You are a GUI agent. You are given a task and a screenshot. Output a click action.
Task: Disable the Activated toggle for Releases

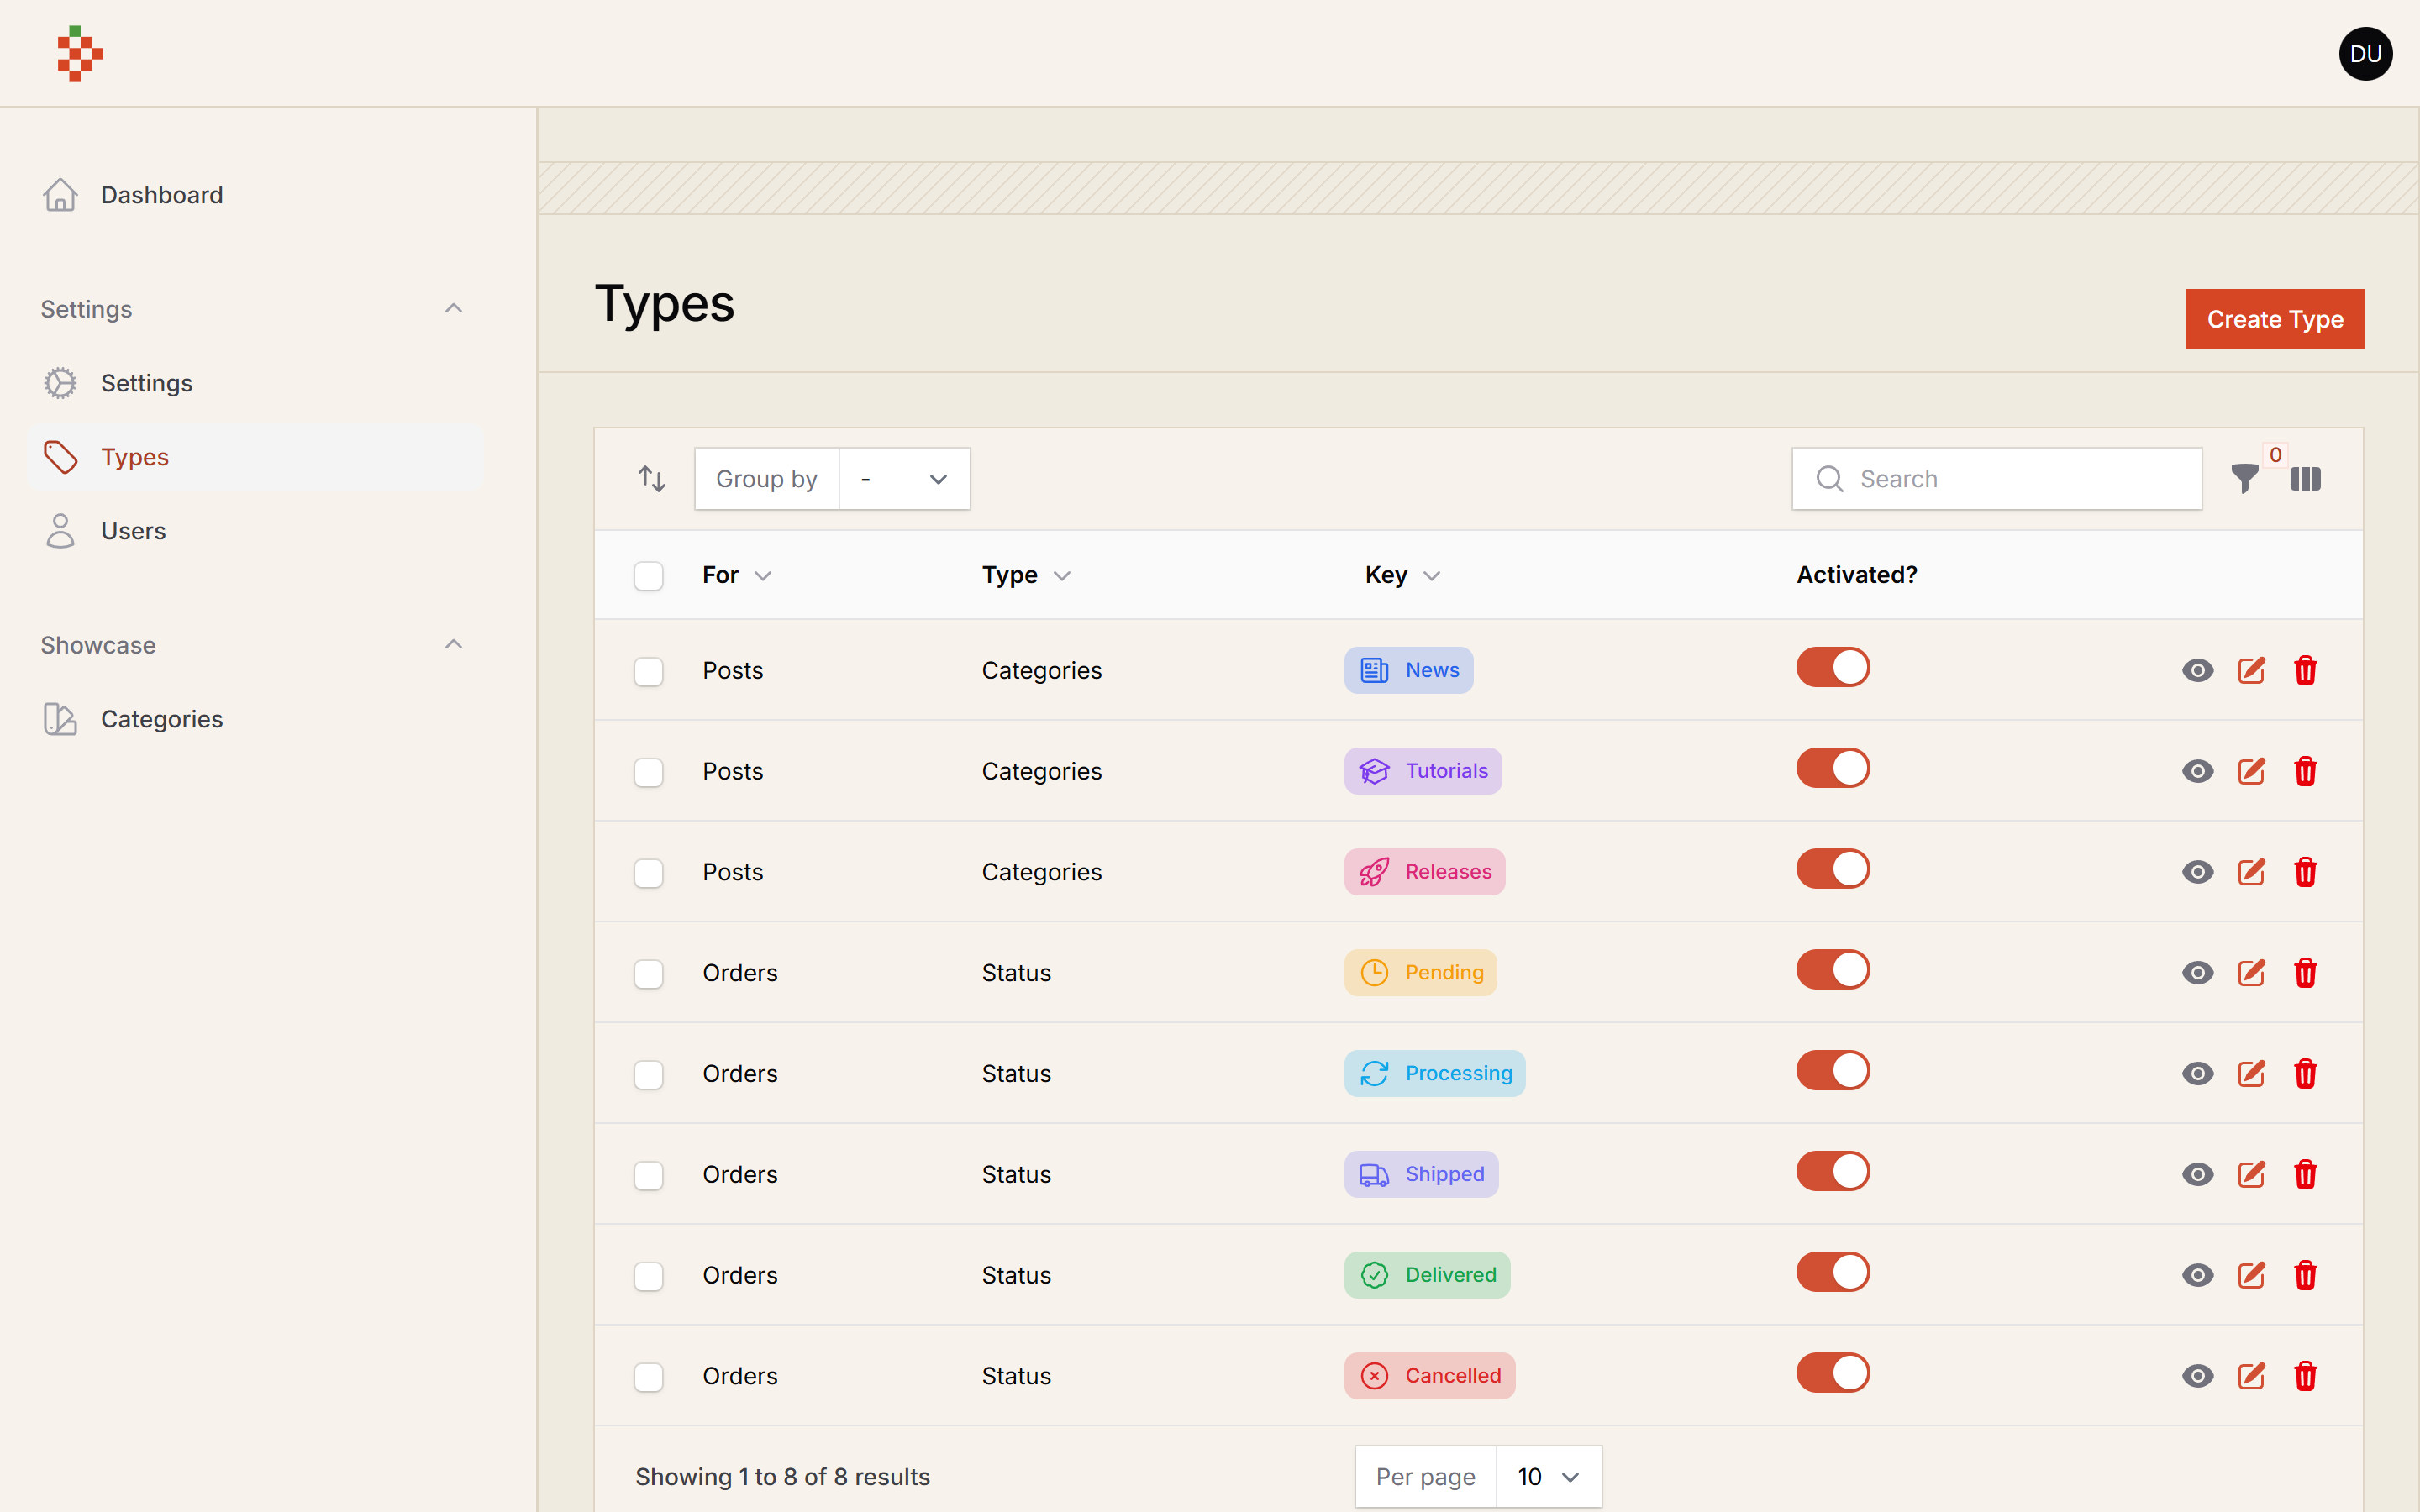(x=1833, y=868)
